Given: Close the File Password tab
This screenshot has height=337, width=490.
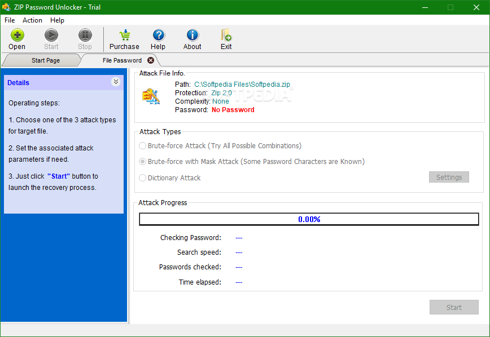Looking at the screenshot, I should coord(150,60).
